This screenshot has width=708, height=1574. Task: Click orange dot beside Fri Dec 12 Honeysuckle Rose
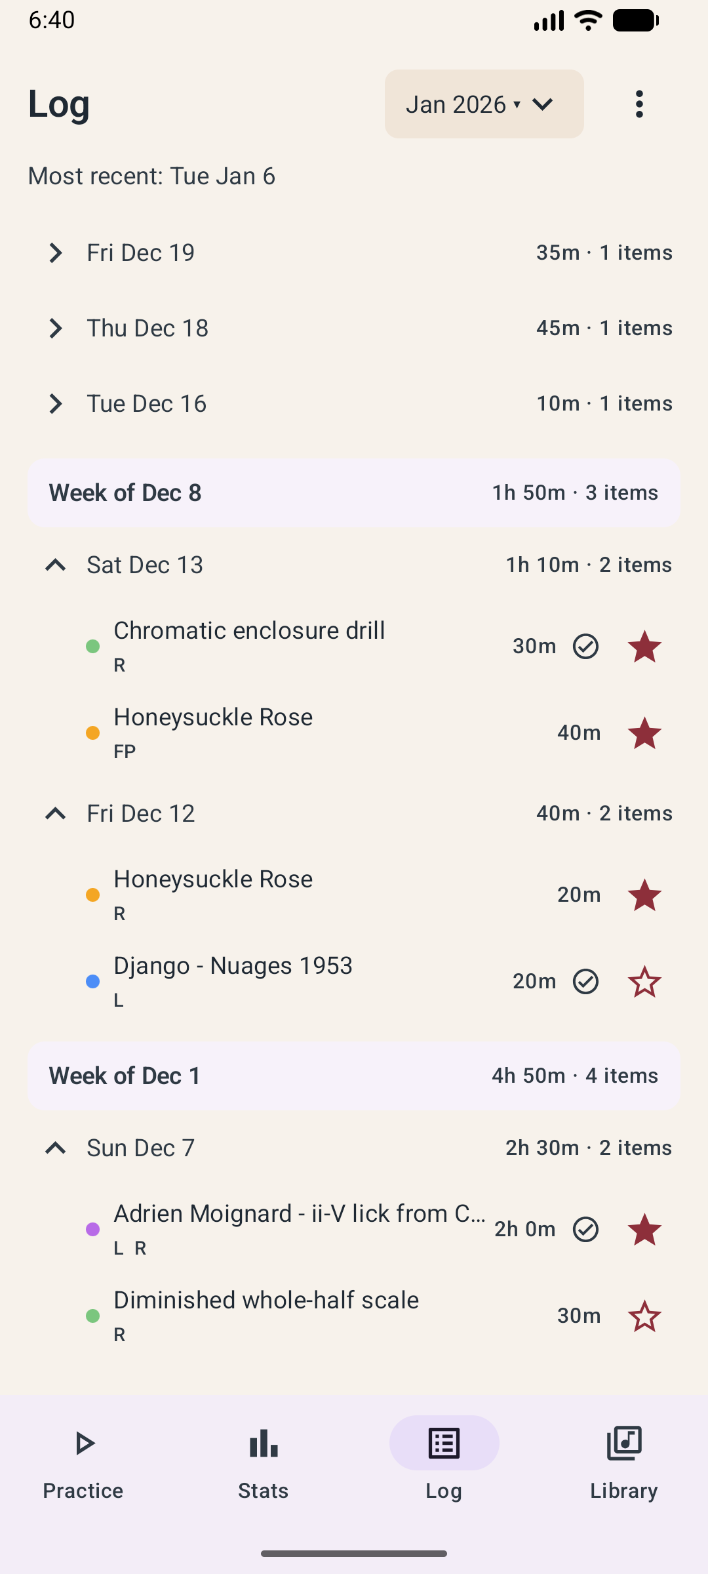tap(93, 895)
